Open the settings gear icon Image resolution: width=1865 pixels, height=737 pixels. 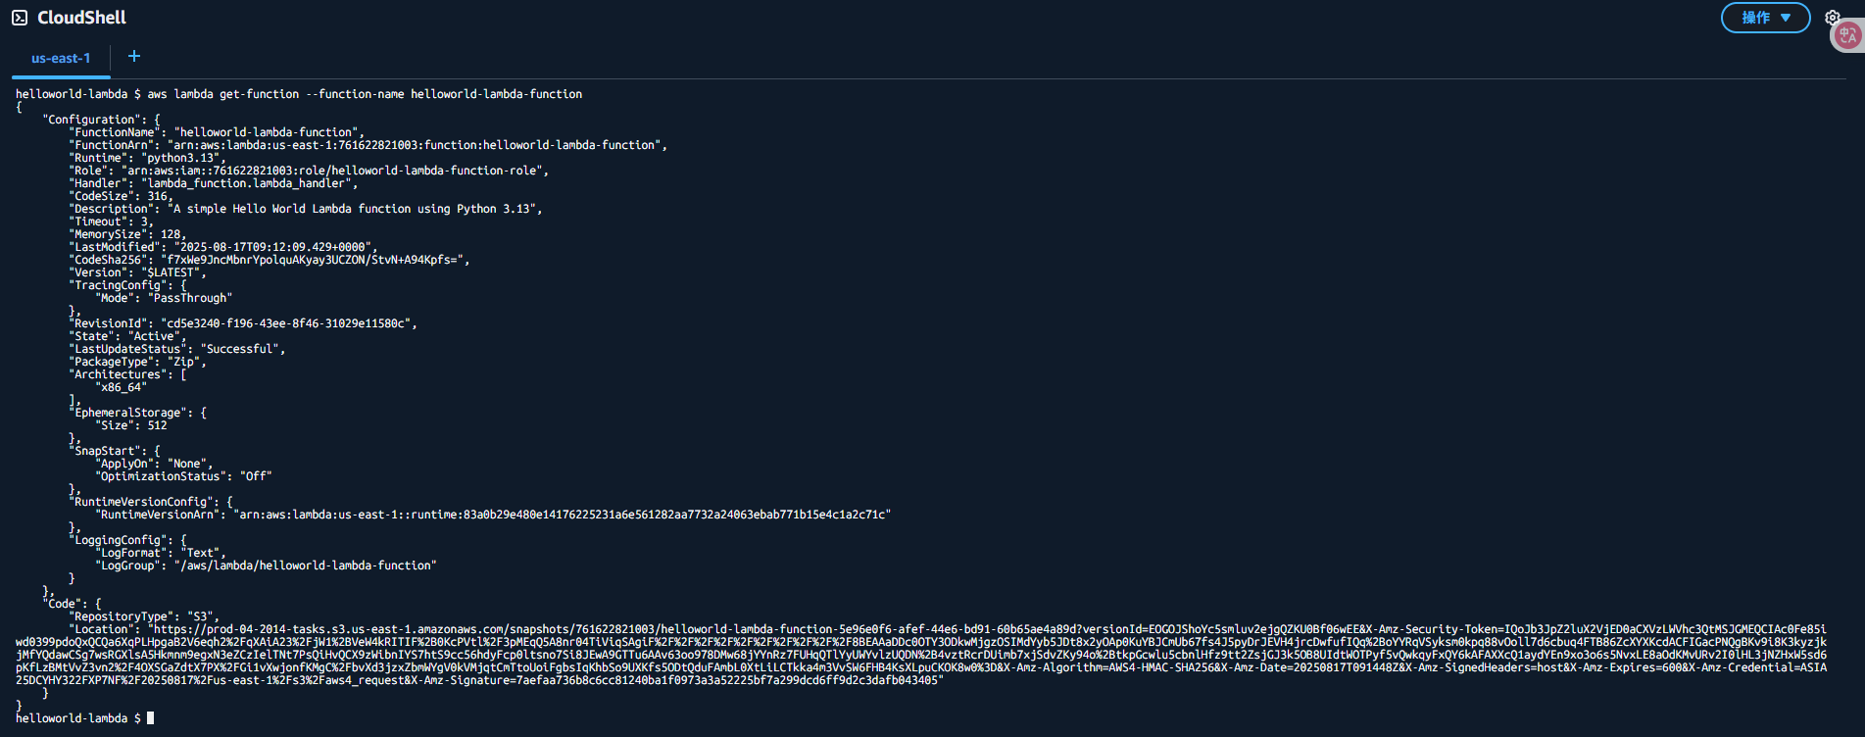click(1832, 18)
